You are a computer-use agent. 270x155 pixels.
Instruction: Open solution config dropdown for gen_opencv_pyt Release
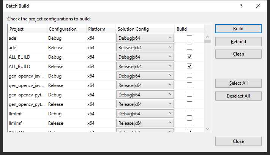(145, 104)
